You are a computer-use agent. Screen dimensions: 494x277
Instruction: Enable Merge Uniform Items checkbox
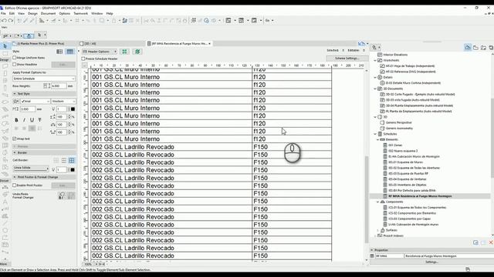coord(15,58)
